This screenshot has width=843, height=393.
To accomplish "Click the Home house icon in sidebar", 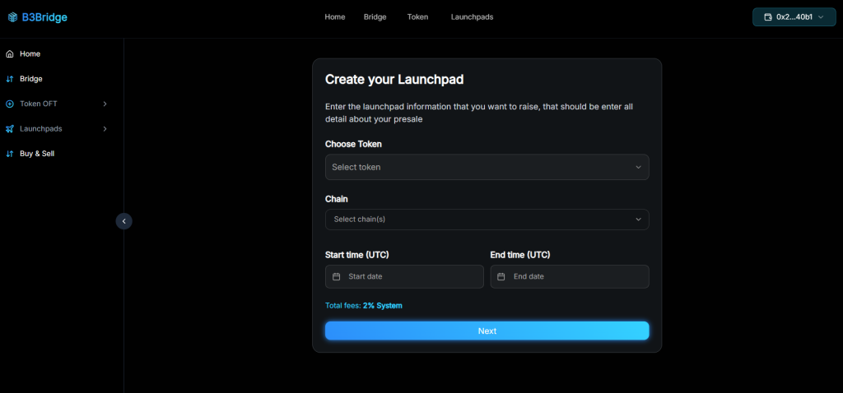I will click(10, 54).
